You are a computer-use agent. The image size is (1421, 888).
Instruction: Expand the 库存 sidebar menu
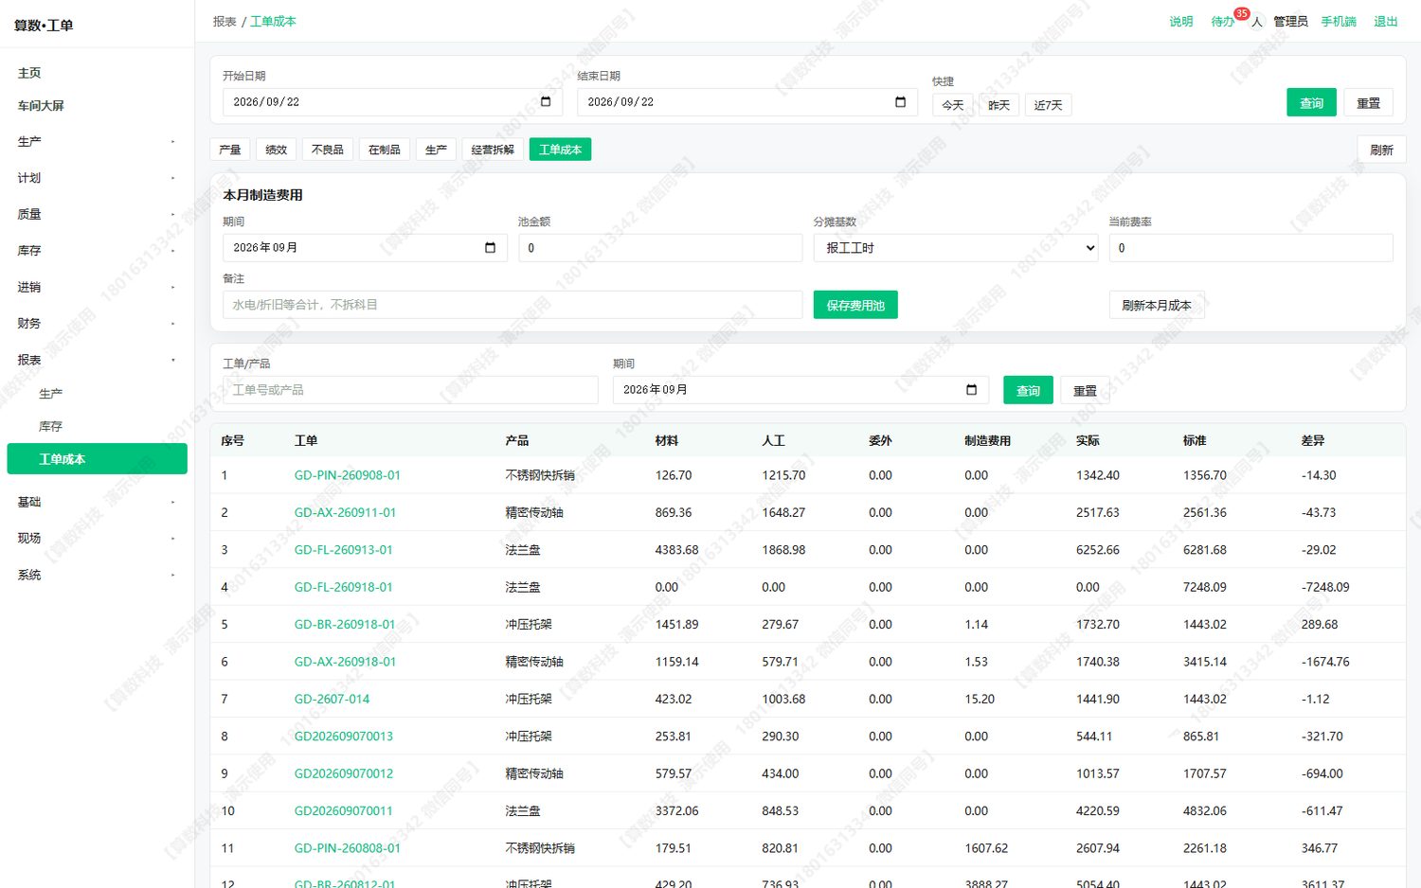pyautogui.click(x=98, y=251)
